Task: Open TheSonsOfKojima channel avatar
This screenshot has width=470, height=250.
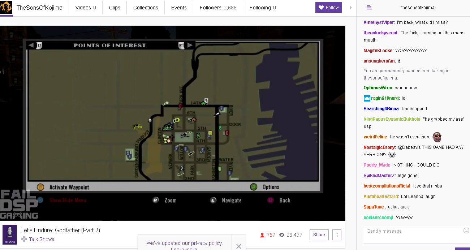Action: [x=7, y=8]
